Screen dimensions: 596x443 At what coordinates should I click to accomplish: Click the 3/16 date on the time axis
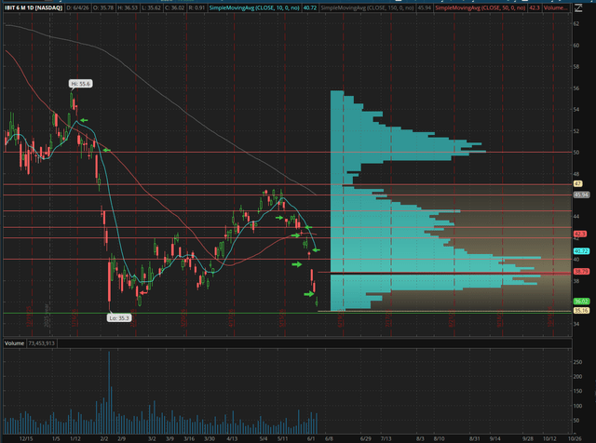point(189,439)
